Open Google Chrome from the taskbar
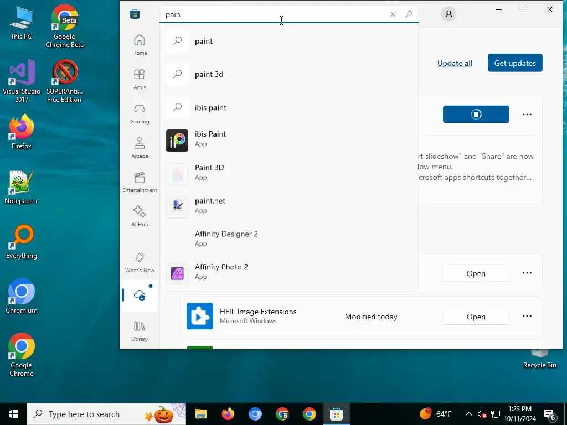Screen dimensions: 567x425 point(309,414)
